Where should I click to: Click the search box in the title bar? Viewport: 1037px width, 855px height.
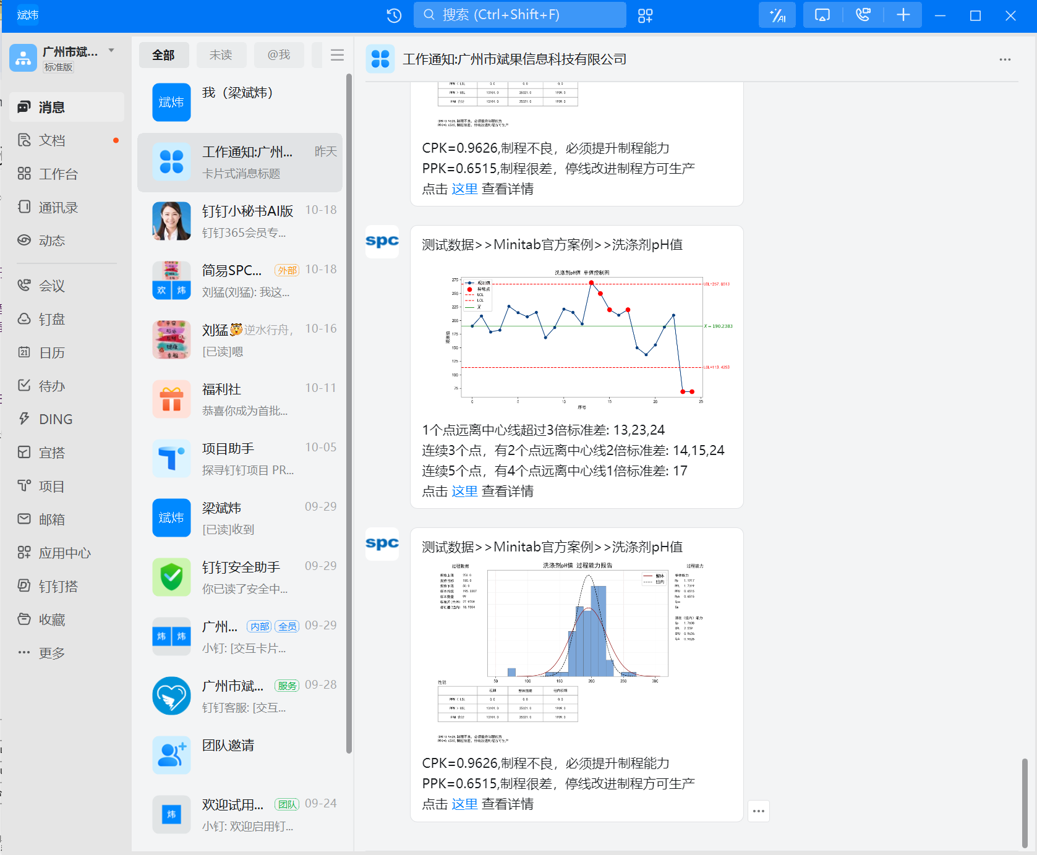point(519,15)
